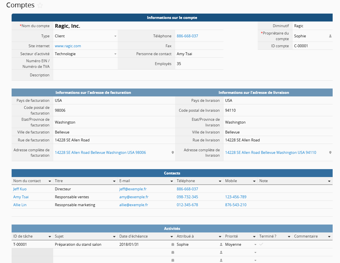This screenshot has width=340, height=263.
Task: Toggle the Terminé checkmark for task T-00001
Action: pos(261,244)
